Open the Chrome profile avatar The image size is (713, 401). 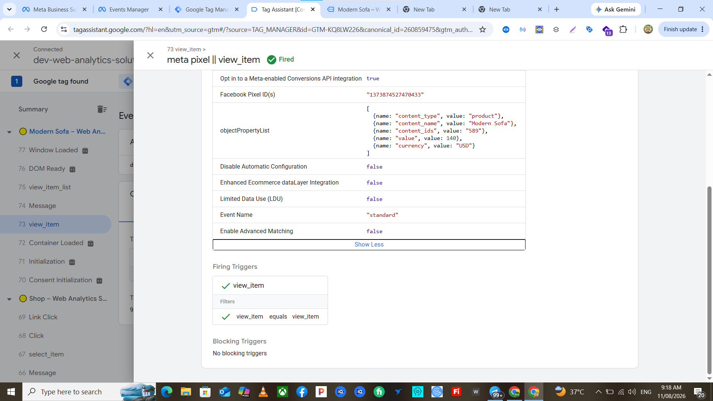648,29
